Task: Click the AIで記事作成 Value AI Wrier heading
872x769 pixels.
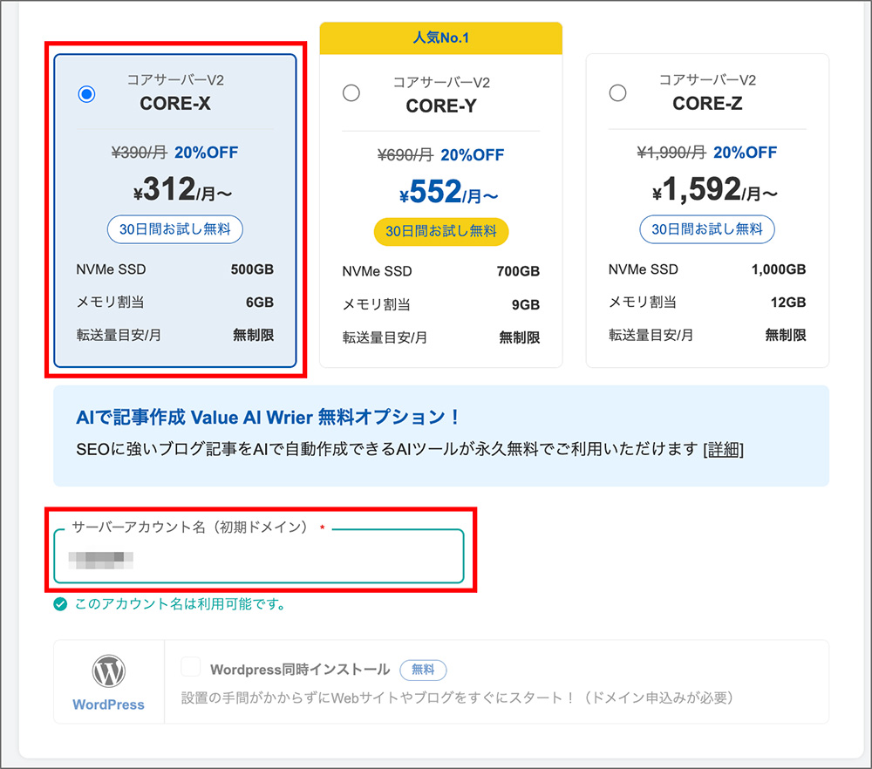Action: pyautogui.click(x=268, y=417)
